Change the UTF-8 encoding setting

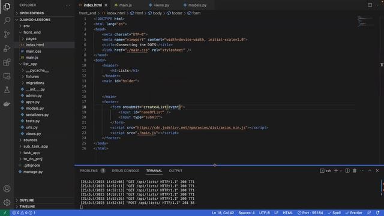[x=265, y=213]
